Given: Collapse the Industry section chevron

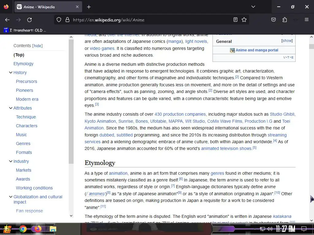Looking at the screenshot, I should [x=11, y=161].
